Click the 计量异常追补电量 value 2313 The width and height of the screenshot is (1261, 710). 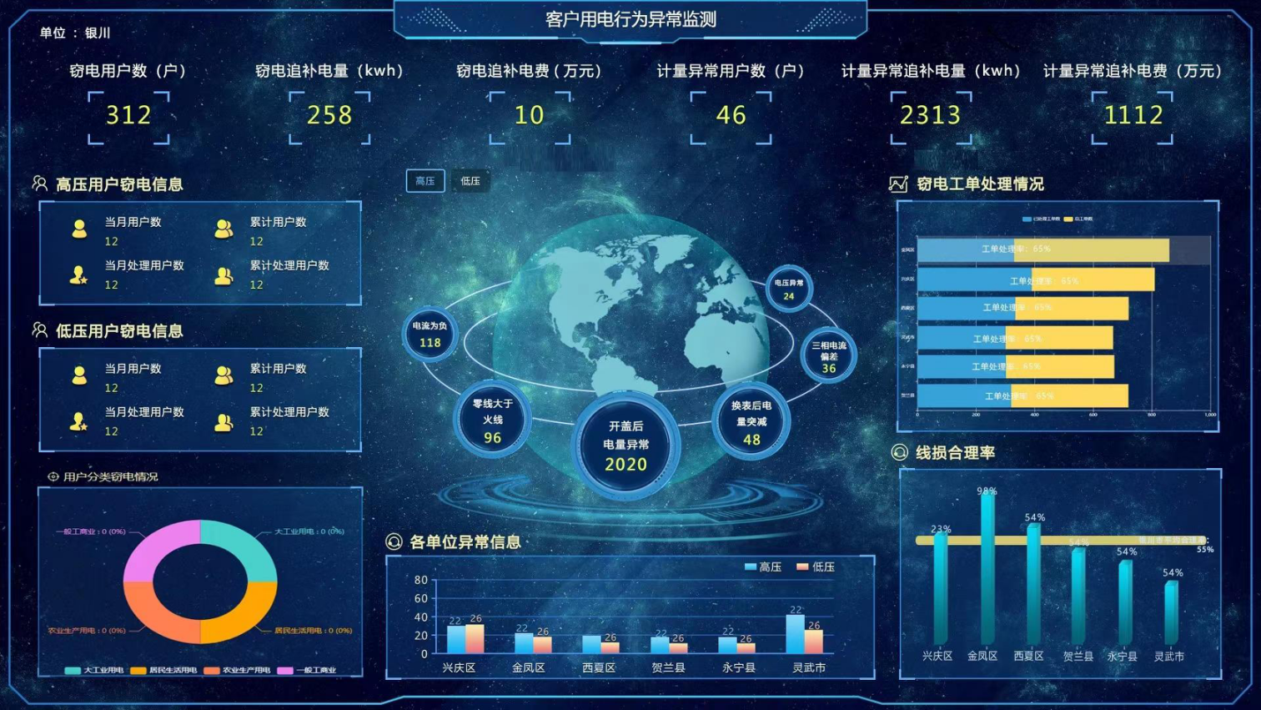[931, 115]
